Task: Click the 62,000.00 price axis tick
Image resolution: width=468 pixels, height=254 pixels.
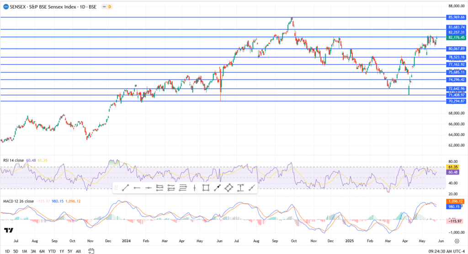Action: point(457,145)
